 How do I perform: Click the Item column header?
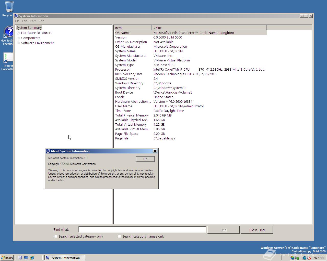coord(133,28)
